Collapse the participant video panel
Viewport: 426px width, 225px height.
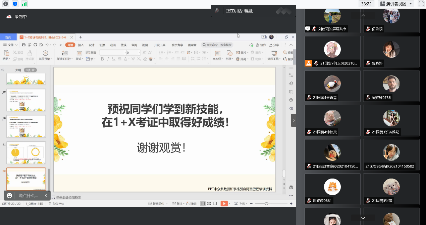(294, 120)
